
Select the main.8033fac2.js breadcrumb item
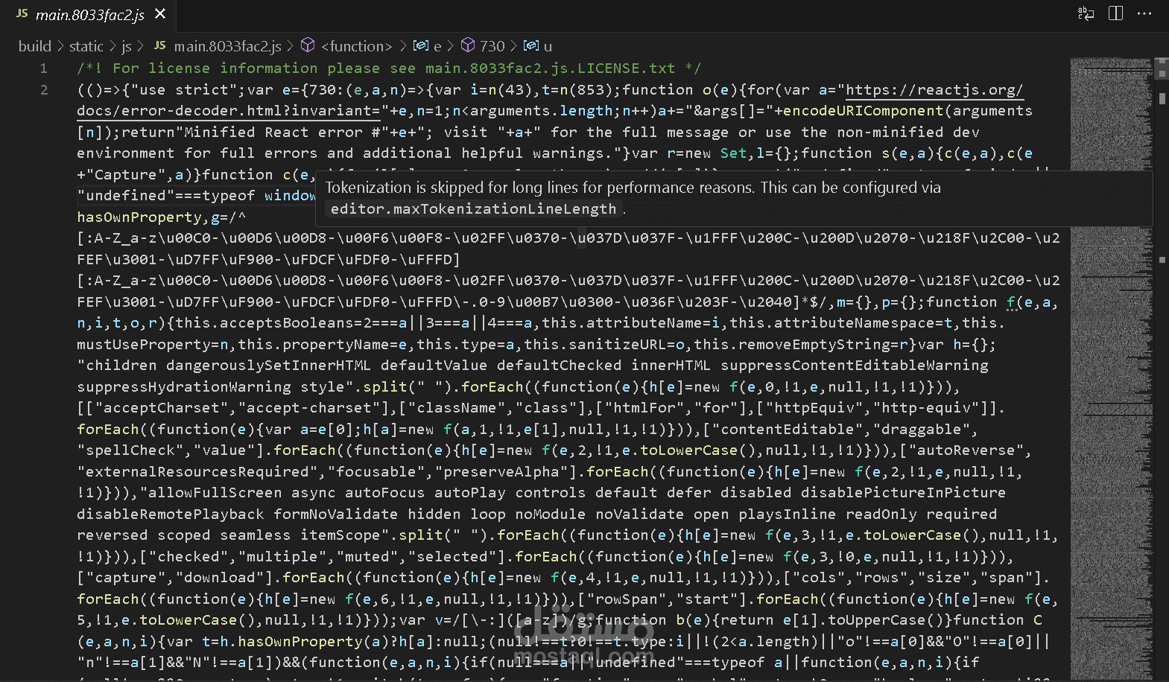click(x=228, y=46)
